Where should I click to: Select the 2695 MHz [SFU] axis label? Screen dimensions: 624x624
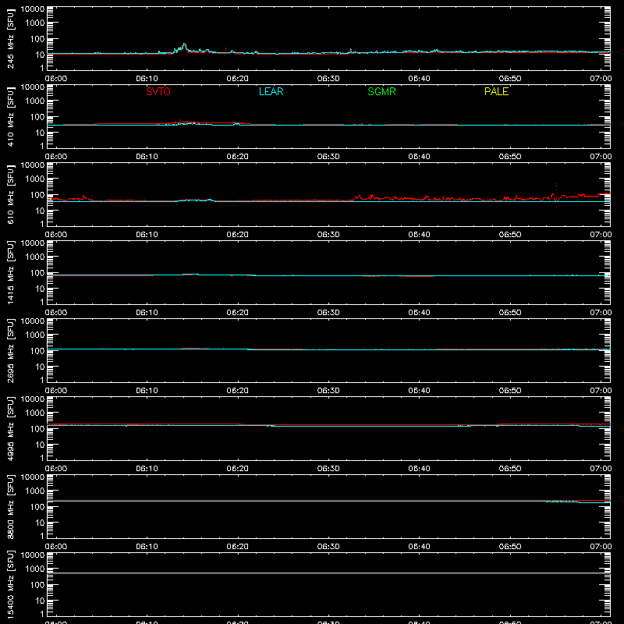pos(10,350)
